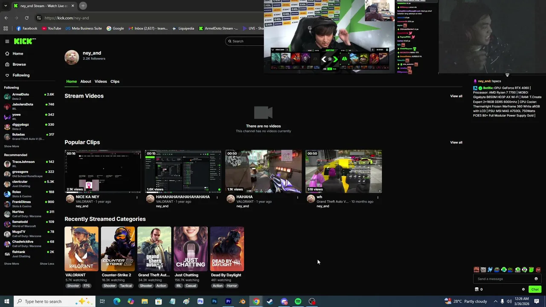Insert the green halo emote

pyautogui.click(x=531, y=270)
